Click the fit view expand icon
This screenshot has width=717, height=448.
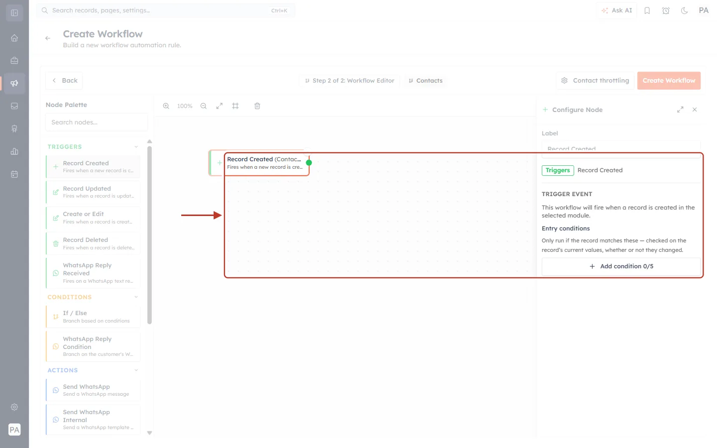click(220, 106)
